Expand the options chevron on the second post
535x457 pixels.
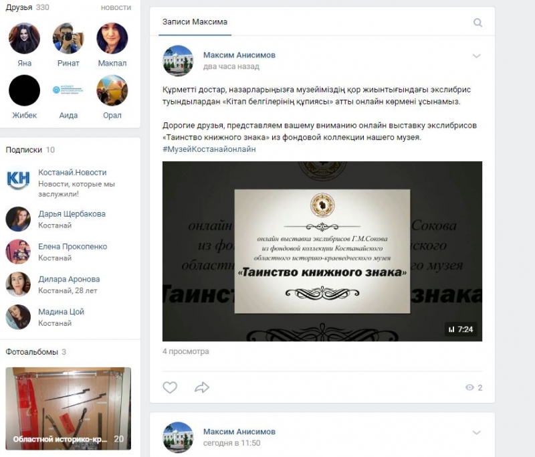tap(477, 432)
